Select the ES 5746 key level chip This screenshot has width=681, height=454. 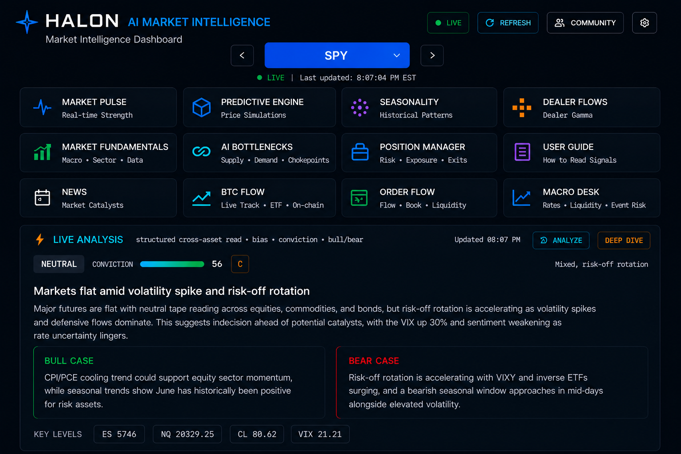click(119, 434)
